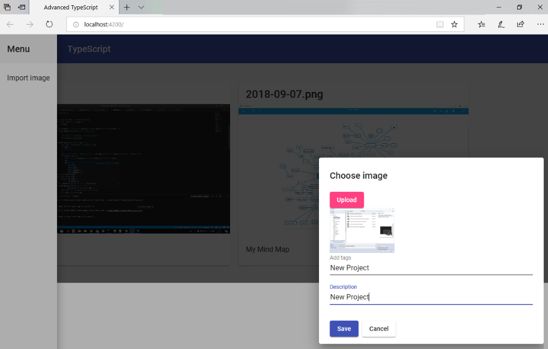Focus the Description text field
This screenshot has width=548, height=349.
click(430, 297)
